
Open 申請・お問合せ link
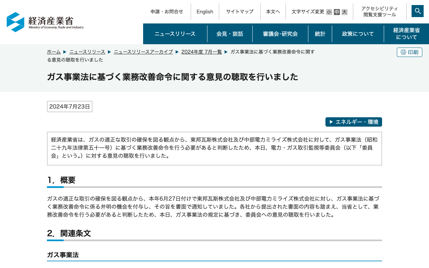167,12
